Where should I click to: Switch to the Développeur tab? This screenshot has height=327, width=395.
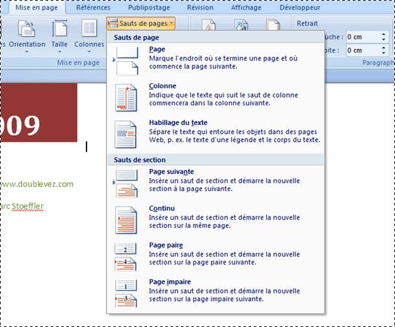point(300,8)
